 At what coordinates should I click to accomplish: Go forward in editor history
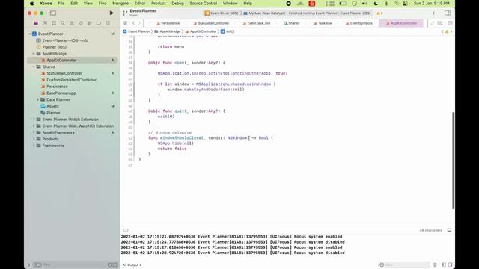click(x=140, y=23)
